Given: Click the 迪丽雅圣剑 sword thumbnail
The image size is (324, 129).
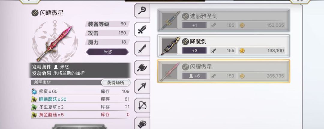Looking at the screenshot, I should 169,21.
